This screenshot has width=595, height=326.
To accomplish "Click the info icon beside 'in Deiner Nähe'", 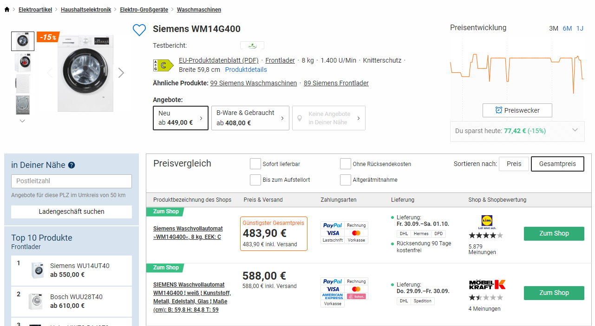I will pyautogui.click(x=72, y=165).
